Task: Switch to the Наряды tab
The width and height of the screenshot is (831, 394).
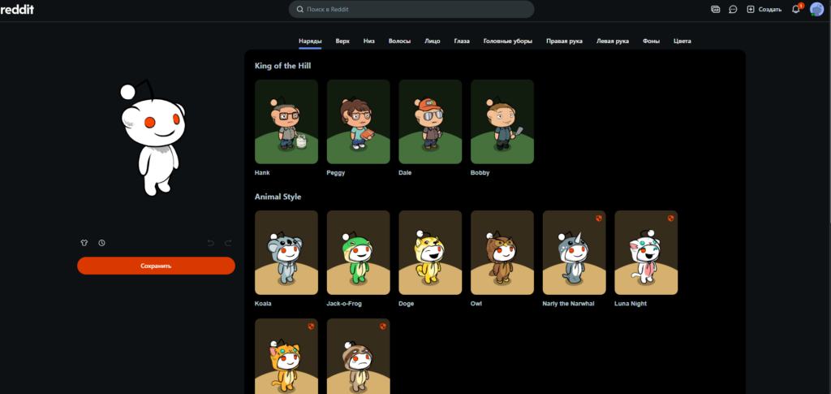Action: click(x=310, y=41)
